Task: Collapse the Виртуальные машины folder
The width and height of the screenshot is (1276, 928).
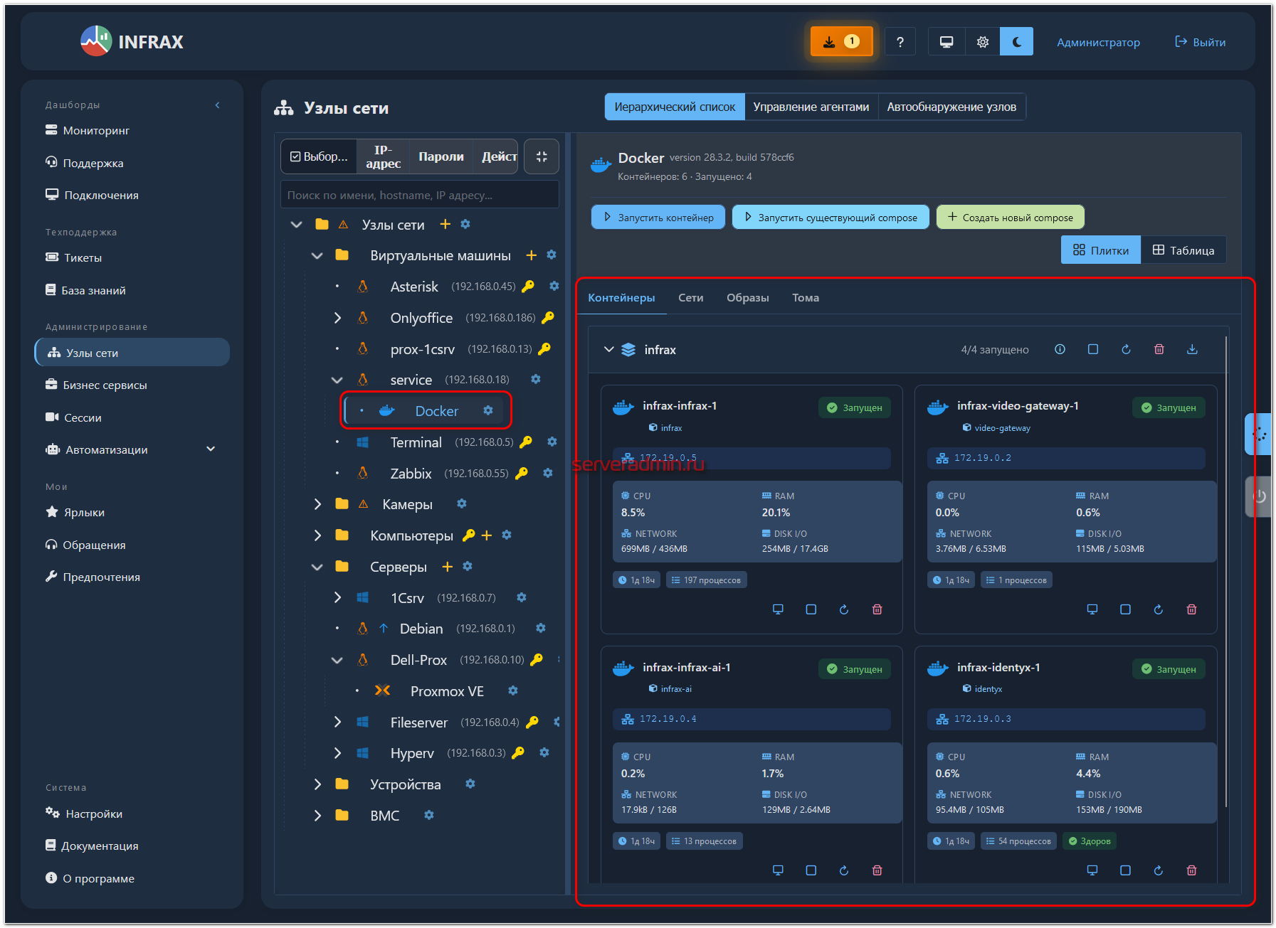Action: click(317, 255)
